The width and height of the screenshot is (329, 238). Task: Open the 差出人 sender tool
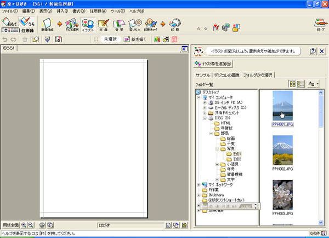pos(135,25)
